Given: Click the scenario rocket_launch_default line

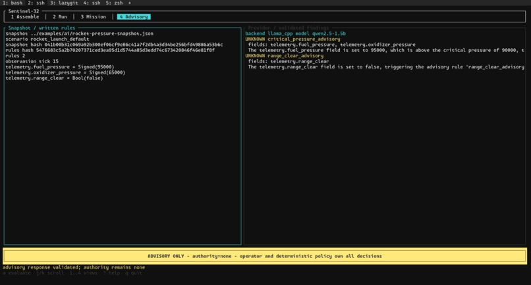Looking at the screenshot, I should pos(47,39).
